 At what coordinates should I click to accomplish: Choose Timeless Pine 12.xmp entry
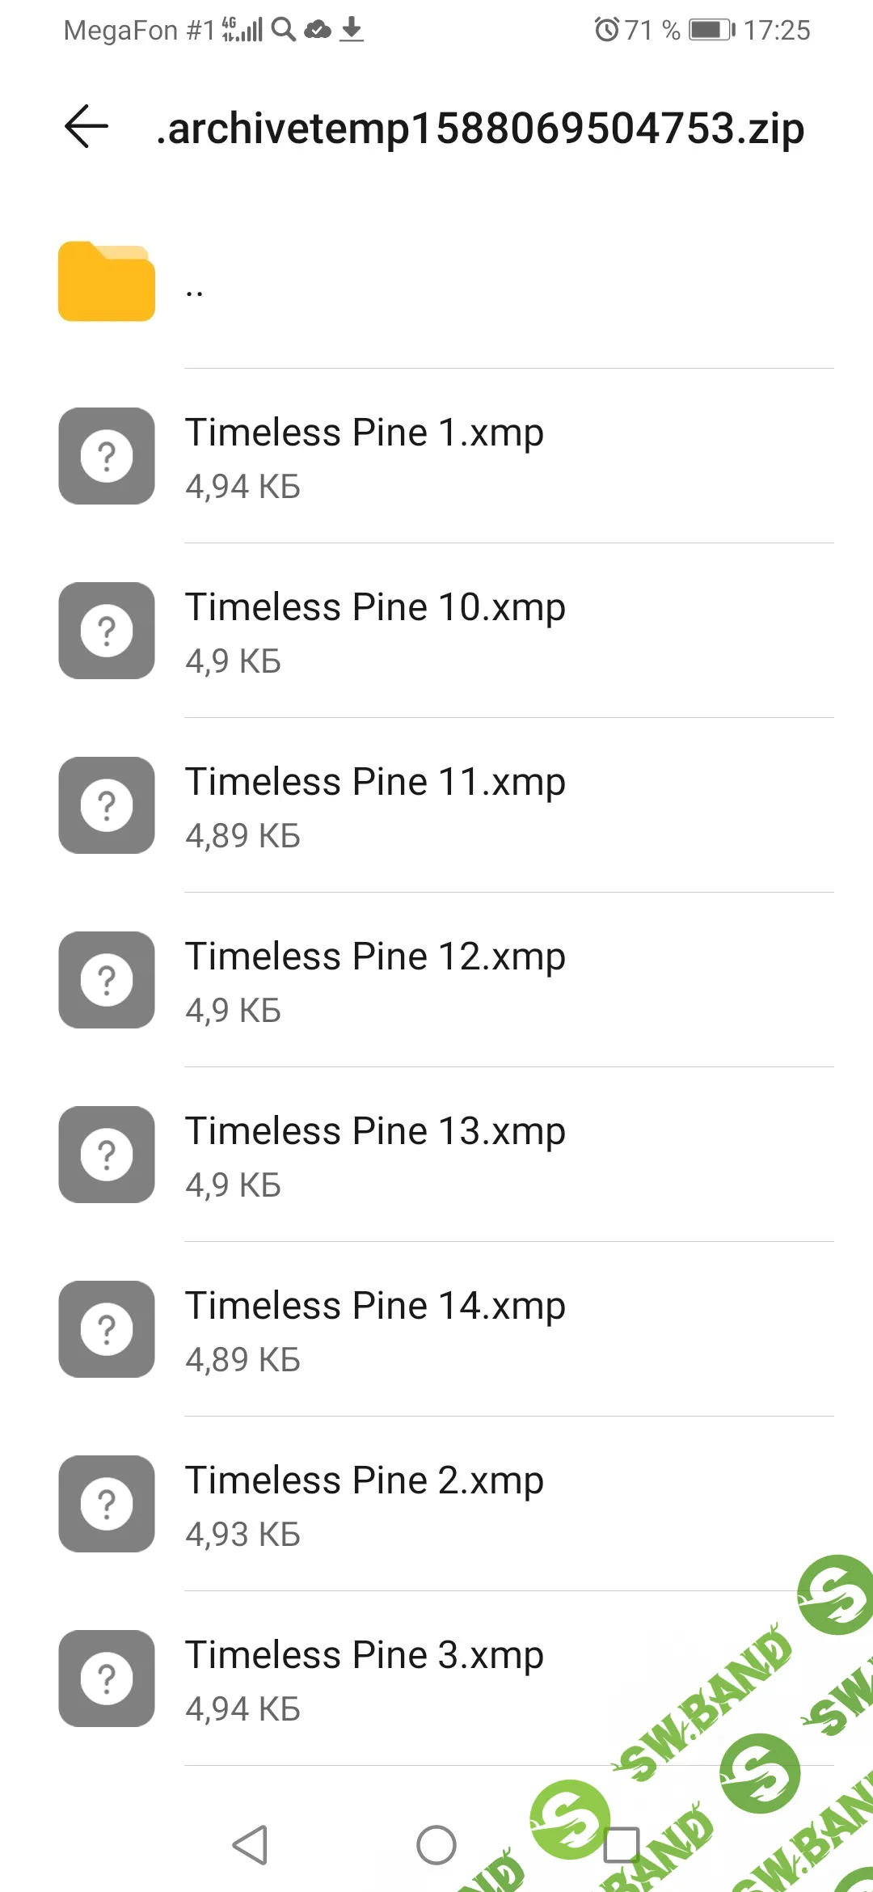point(375,957)
